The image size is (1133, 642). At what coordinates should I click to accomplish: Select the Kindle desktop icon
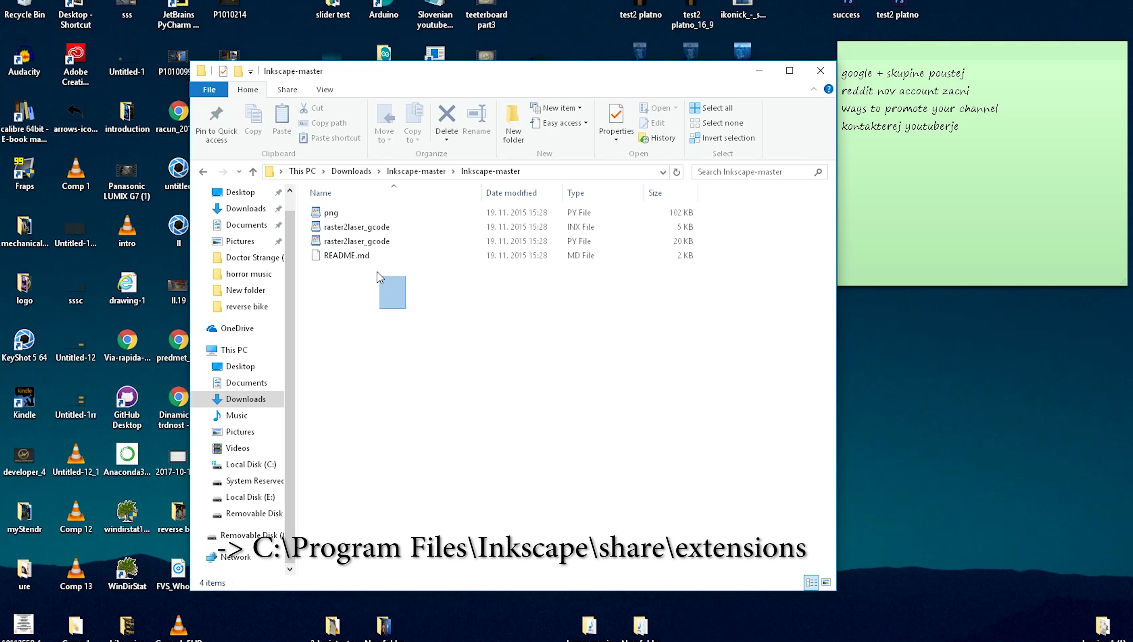pos(24,402)
